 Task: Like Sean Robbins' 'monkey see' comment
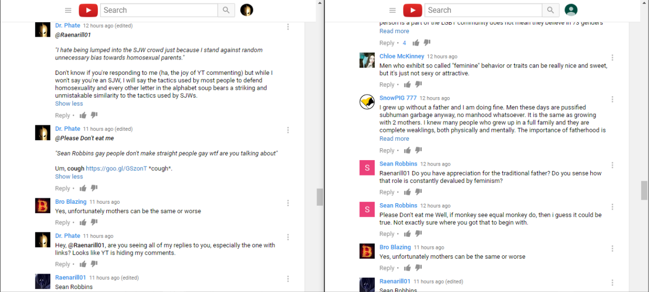(407, 234)
